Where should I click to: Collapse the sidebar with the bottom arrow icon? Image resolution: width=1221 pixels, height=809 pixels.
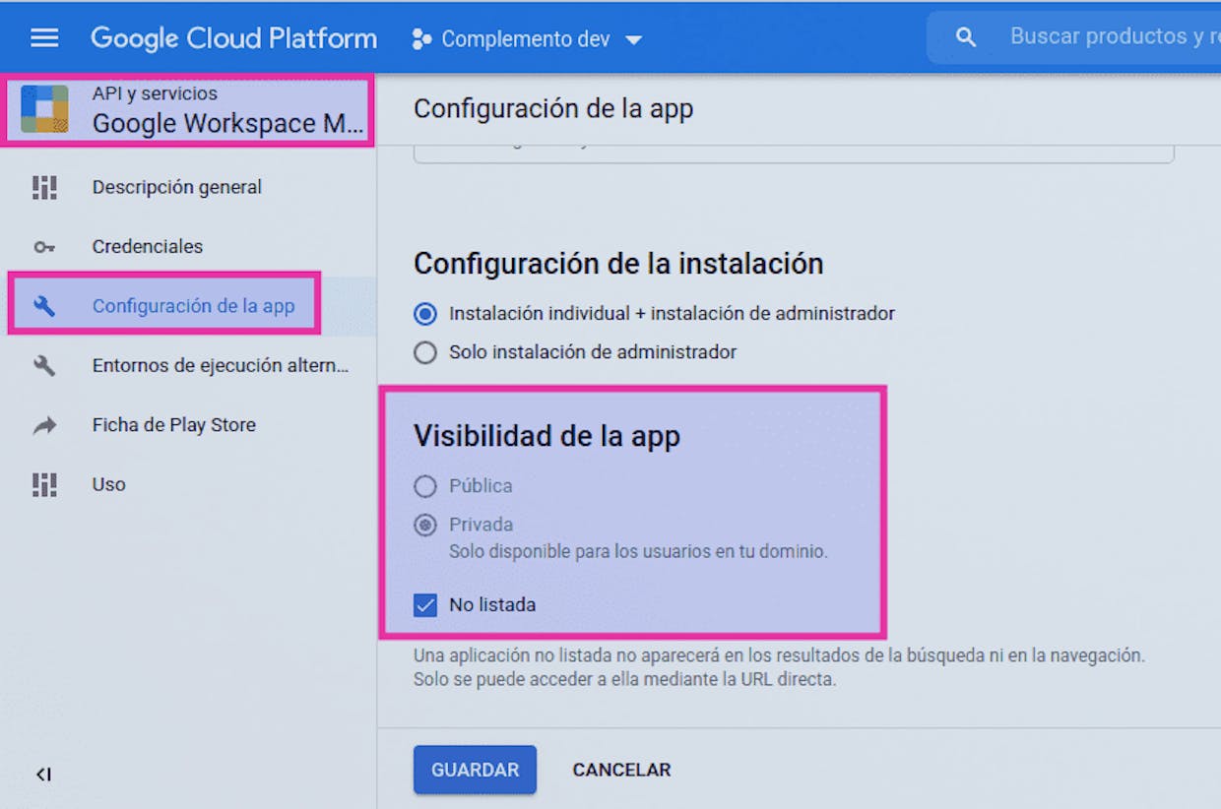[x=43, y=775]
